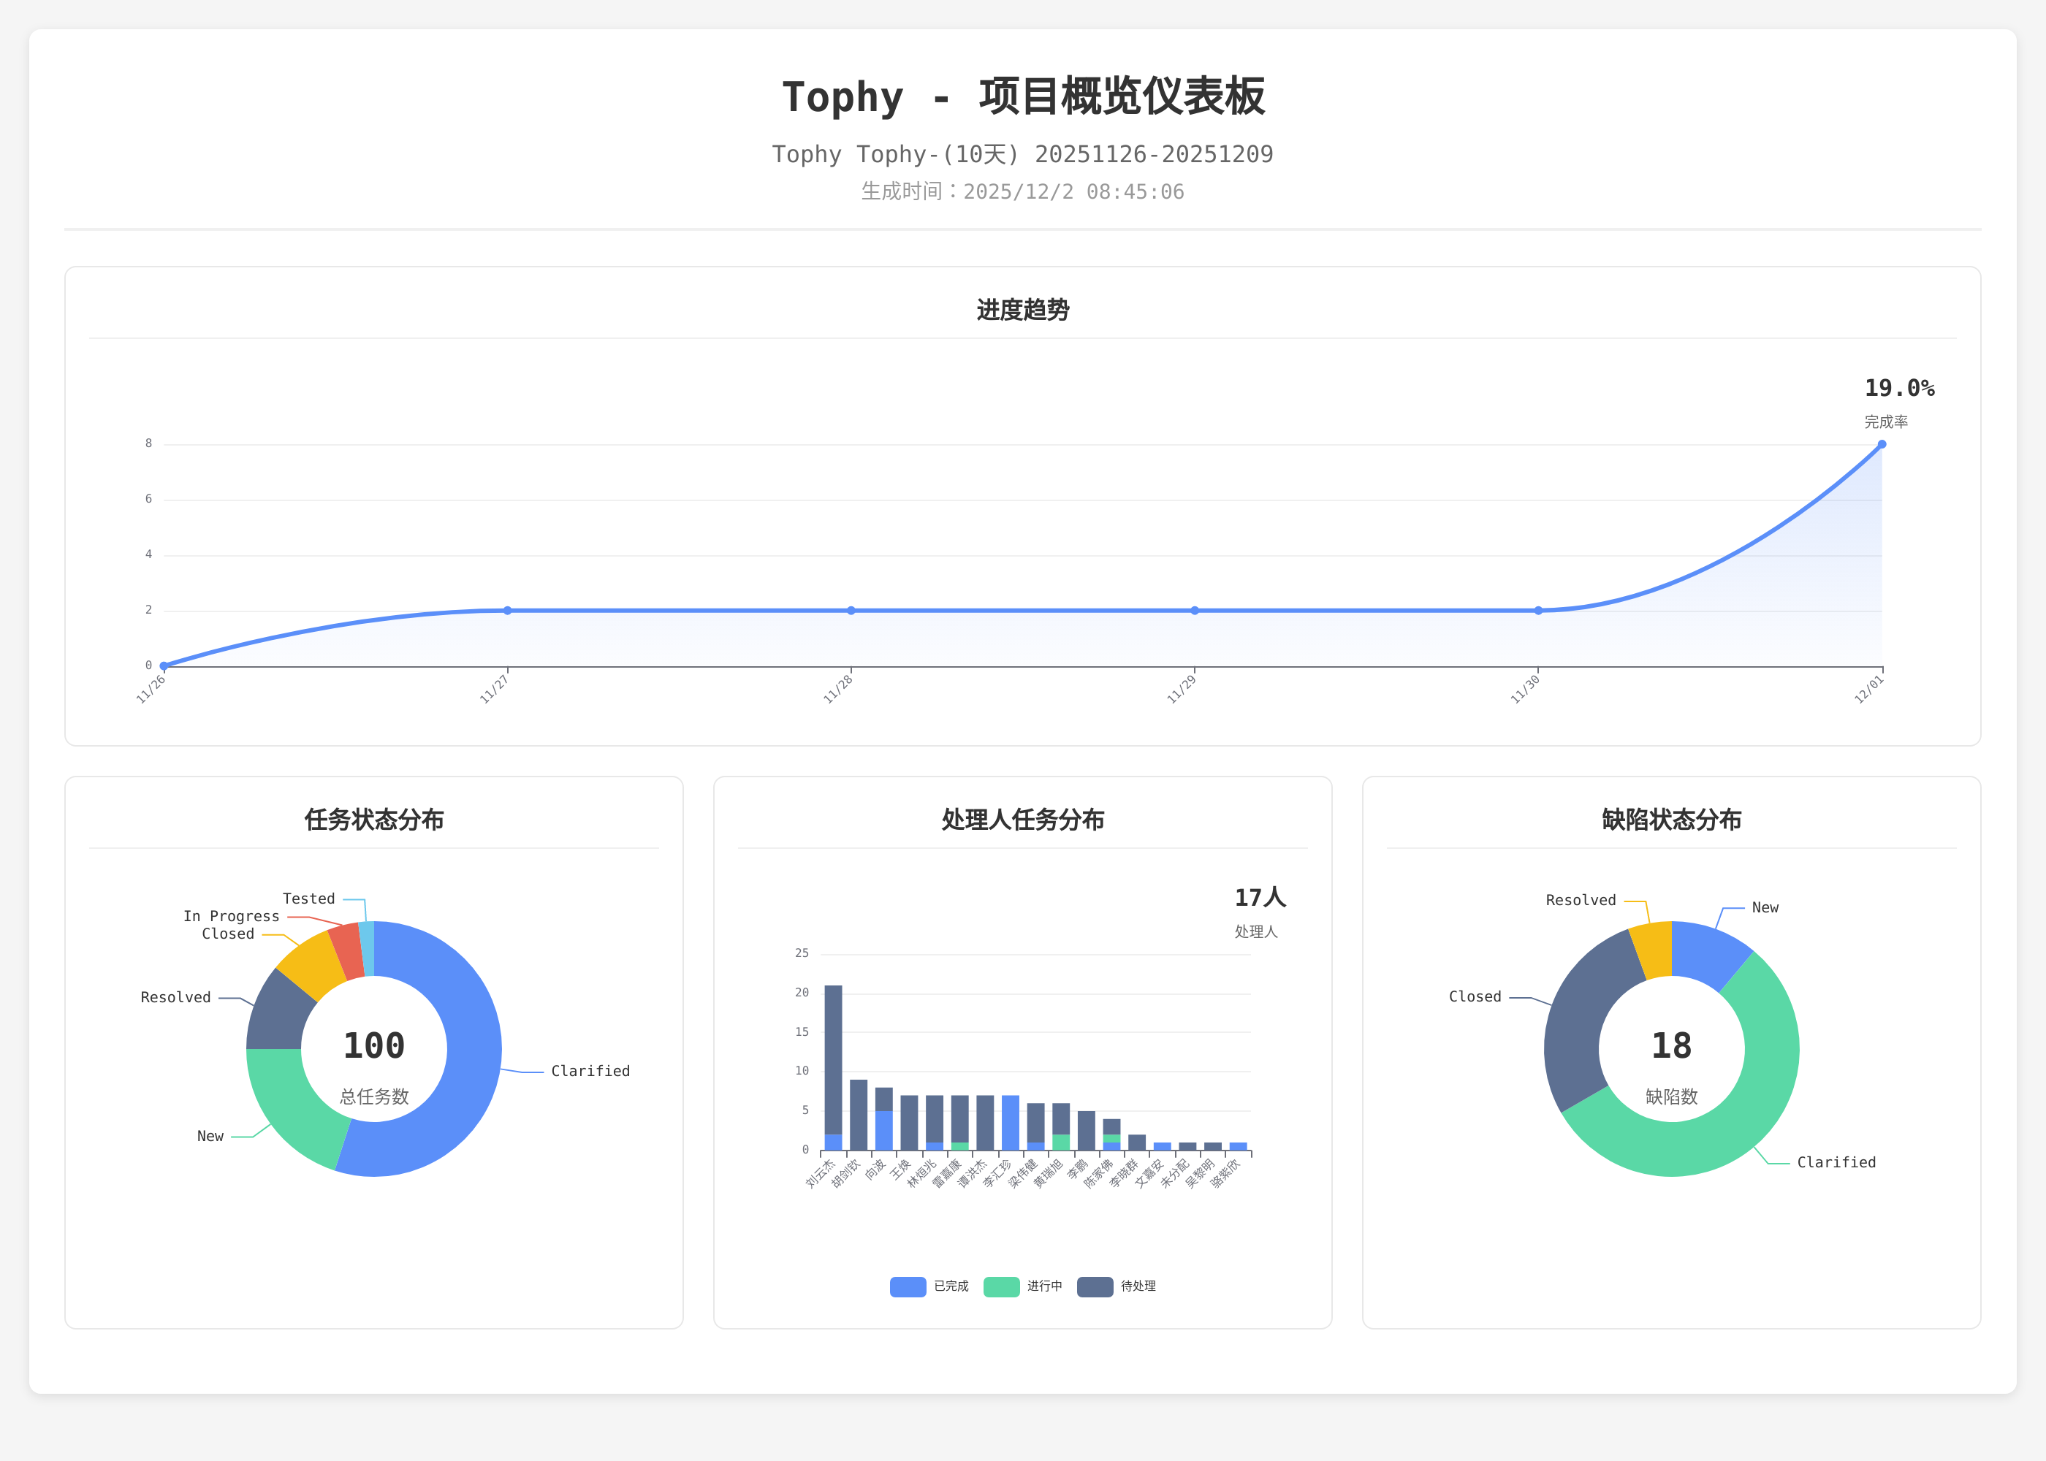Toggle the 进行中 legend series
This screenshot has height=1461, width=2046.
pyautogui.click(x=1000, y=1286)
